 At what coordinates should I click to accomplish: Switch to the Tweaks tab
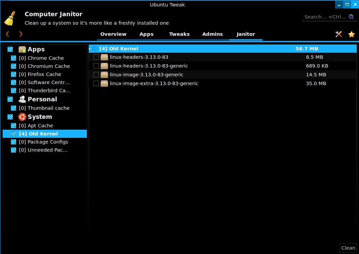179,34
